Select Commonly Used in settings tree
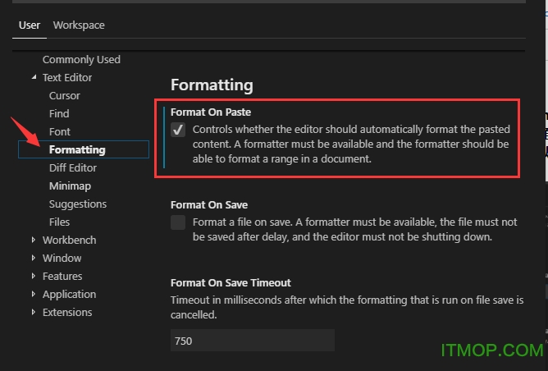The height and width of the screenshot is (371, 548). pos(81,60)
